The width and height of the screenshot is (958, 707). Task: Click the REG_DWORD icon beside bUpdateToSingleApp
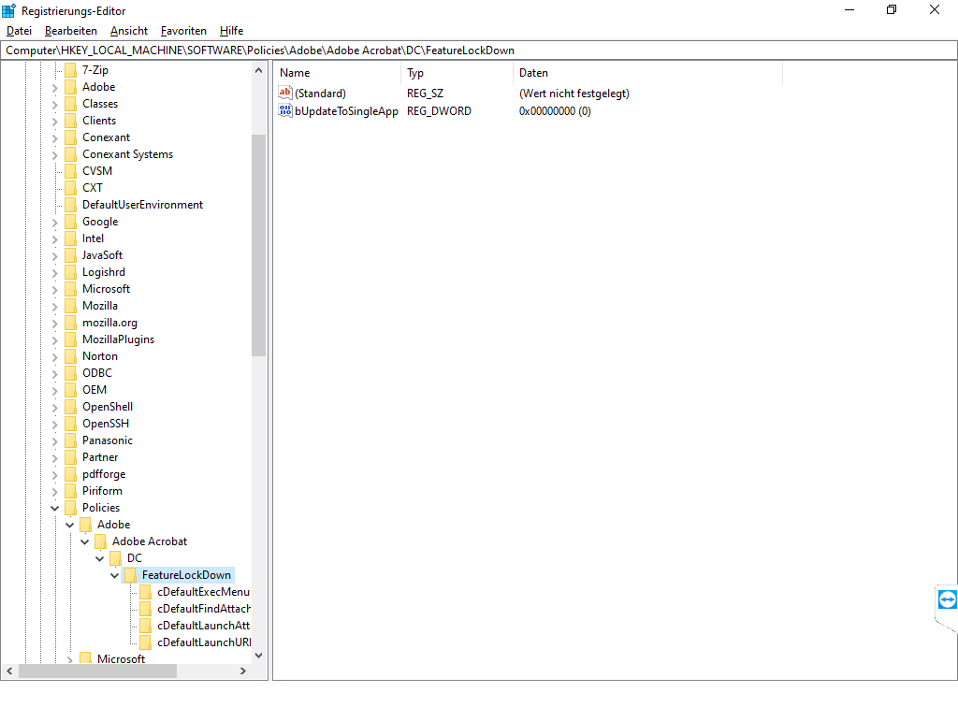pyautogui.click(x=285, y=110)
